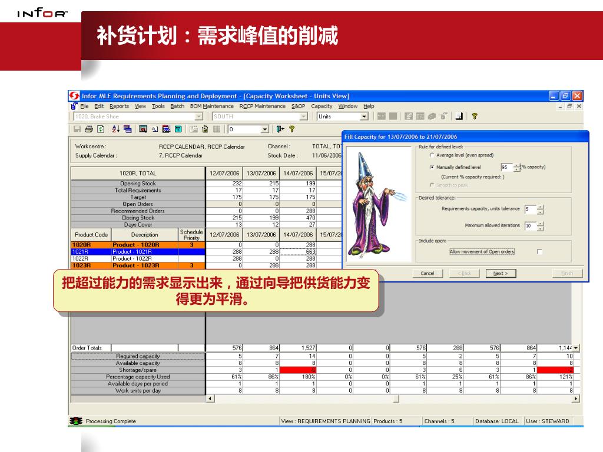Click the exit door toolbar icon
The image size is (603, 452).
[x=280, y=129]
